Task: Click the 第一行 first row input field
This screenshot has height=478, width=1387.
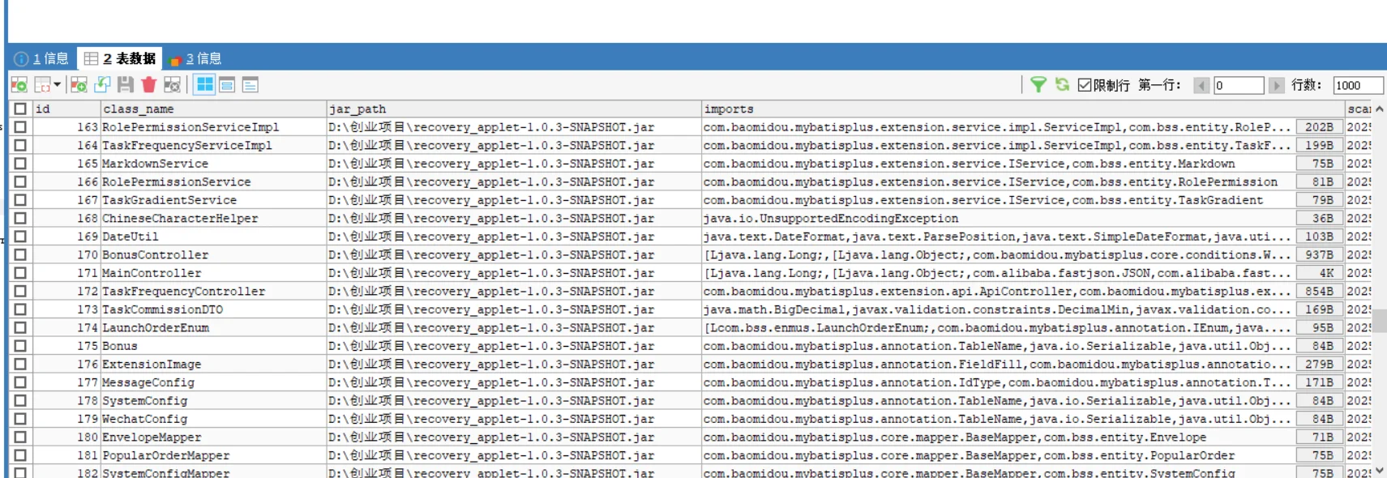Action: click(x=1238, y=85)
